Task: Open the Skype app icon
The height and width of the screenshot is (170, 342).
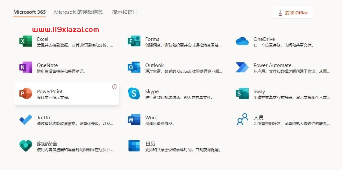Action: (134, 93)
